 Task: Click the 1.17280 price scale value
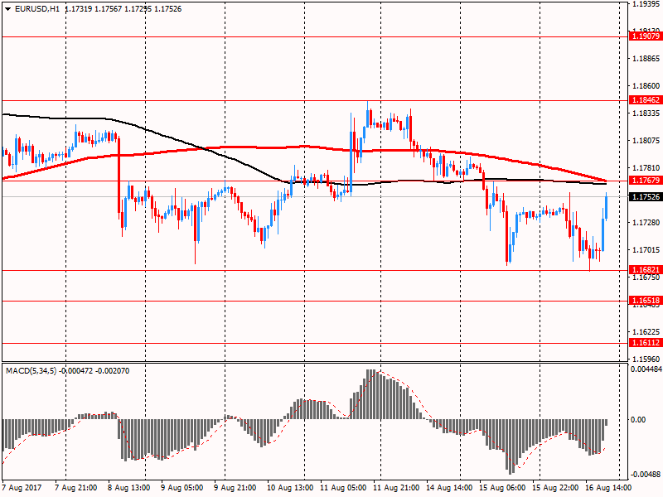[646, 222]
